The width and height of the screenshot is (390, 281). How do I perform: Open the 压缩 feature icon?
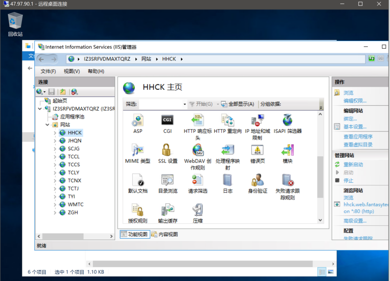click(x=198, y=210)
